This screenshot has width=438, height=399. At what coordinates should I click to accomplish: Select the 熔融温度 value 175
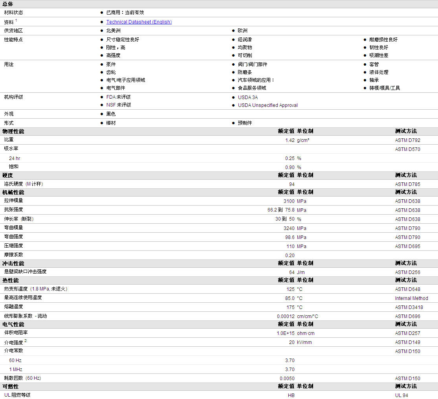(291, 307)
